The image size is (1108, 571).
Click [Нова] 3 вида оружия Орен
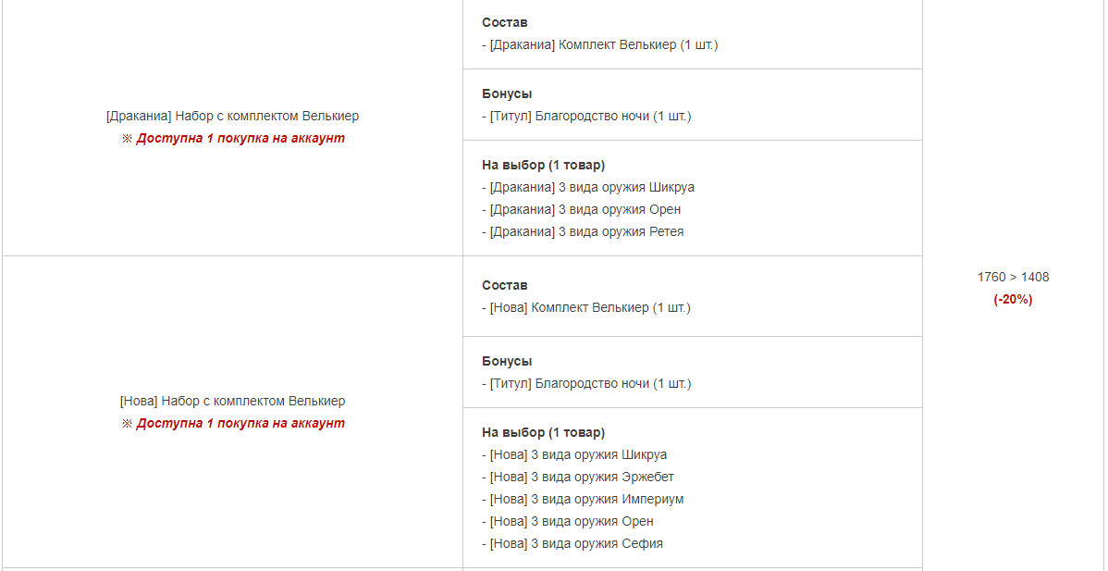tap(568, 522)
